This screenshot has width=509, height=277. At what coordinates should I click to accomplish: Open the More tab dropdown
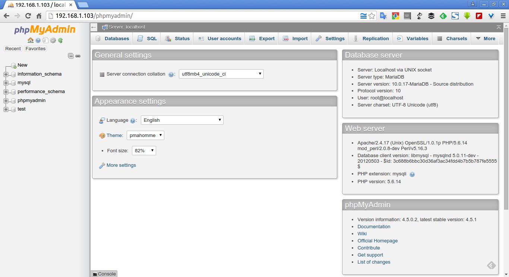point(486,38)
